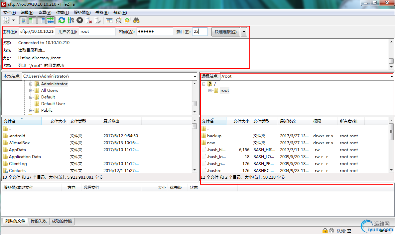
Task: Click the speed limits icon in status bar
Action: [331, 230]
